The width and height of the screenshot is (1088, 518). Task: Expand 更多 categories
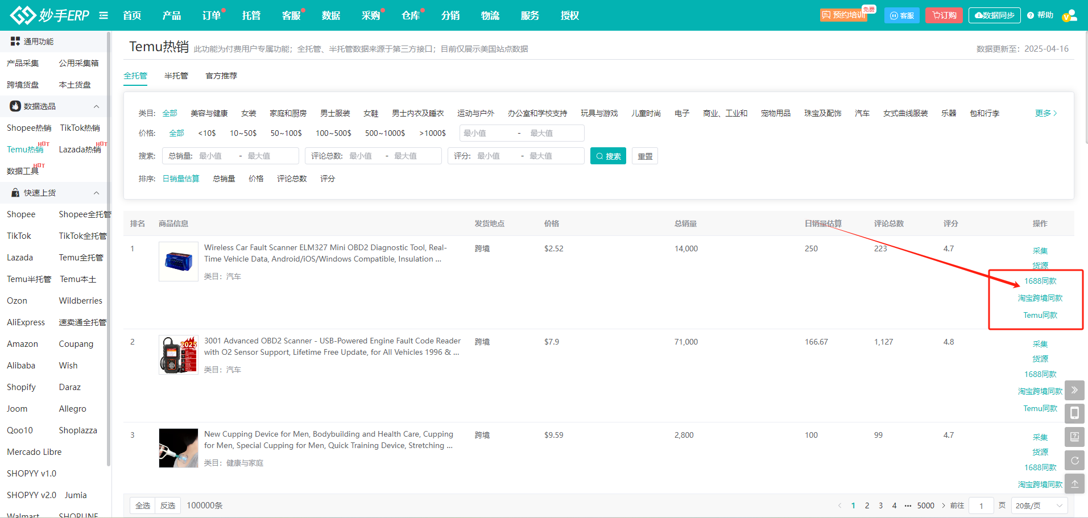pos(1046,113)
